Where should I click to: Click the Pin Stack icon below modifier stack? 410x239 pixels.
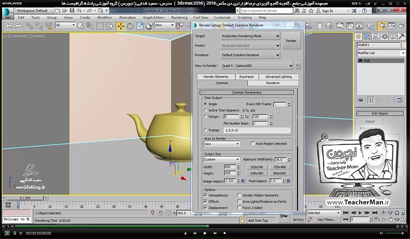coord(361,100)
